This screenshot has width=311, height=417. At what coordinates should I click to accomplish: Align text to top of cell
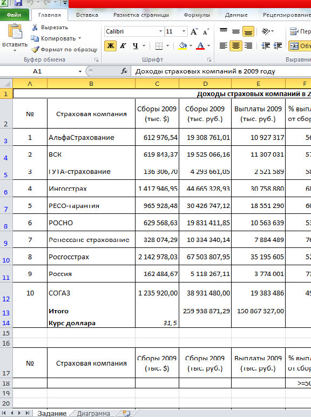(224, 31)
